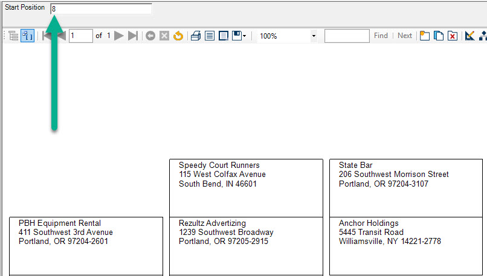Expand the export format dropdown arrow
Viewport: 487px width, 276px height.
point(244,36)
